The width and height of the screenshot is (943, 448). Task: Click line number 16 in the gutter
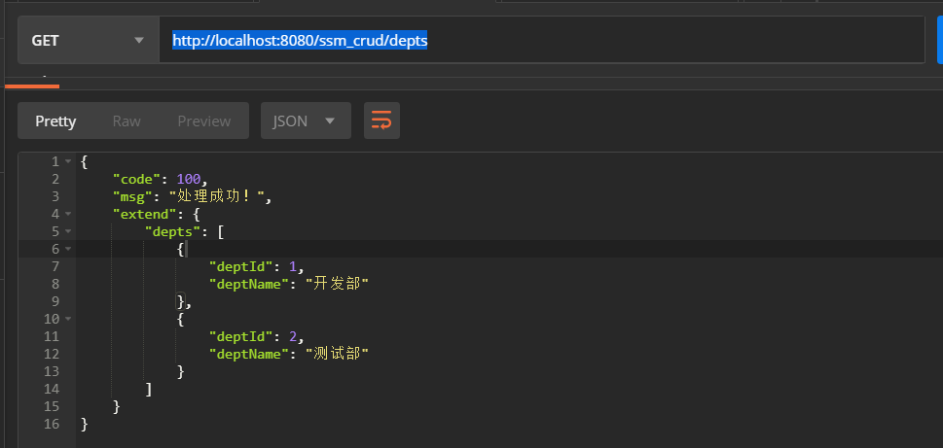coord(52,424)
